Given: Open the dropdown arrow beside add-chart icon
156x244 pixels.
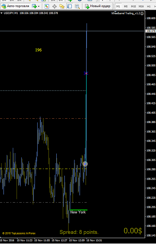Looking at the screenshot, I should 39,6.
